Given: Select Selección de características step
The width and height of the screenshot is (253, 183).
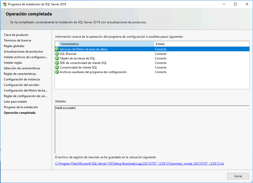Looking at the screenshot, I should (x=22, y=68).
